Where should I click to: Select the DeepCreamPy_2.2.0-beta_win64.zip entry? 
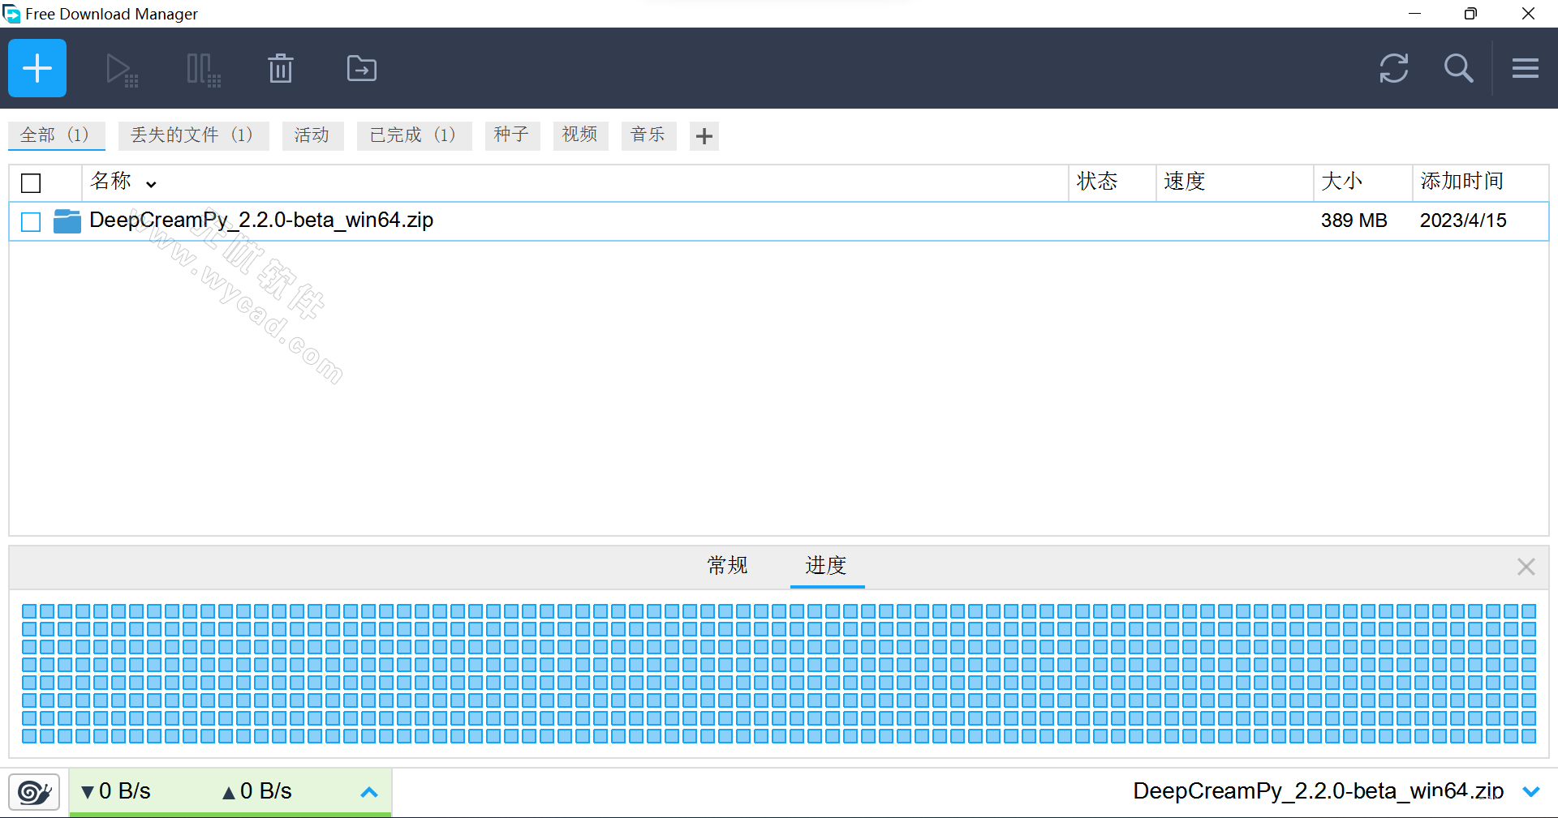point(261,220)
